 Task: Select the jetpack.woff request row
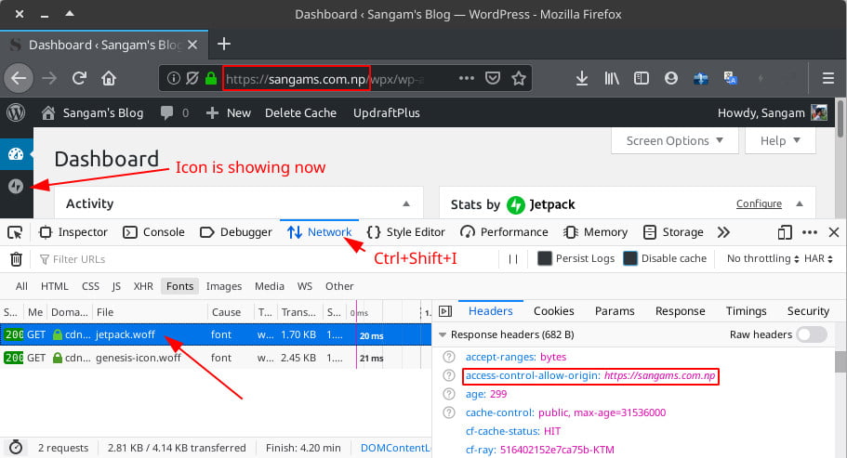216,335
